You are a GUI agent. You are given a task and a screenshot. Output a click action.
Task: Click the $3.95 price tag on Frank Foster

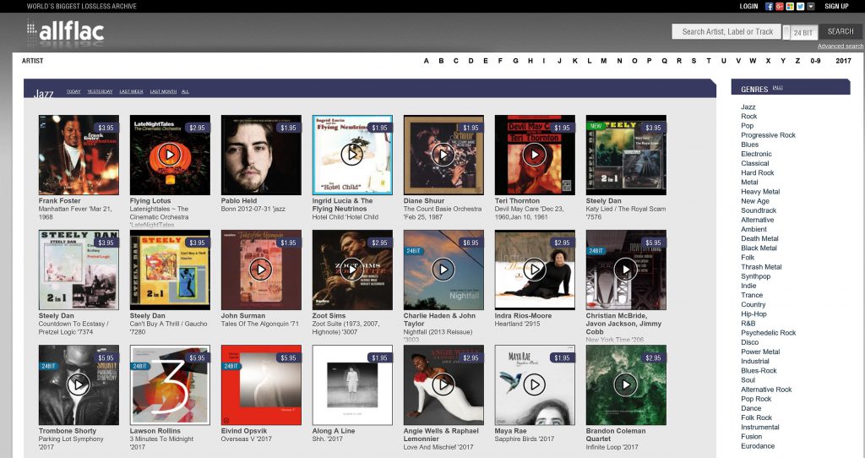106,128
